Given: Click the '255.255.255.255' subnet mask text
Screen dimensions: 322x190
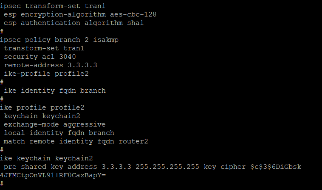Looking at the screenshot, I should 167,166.
